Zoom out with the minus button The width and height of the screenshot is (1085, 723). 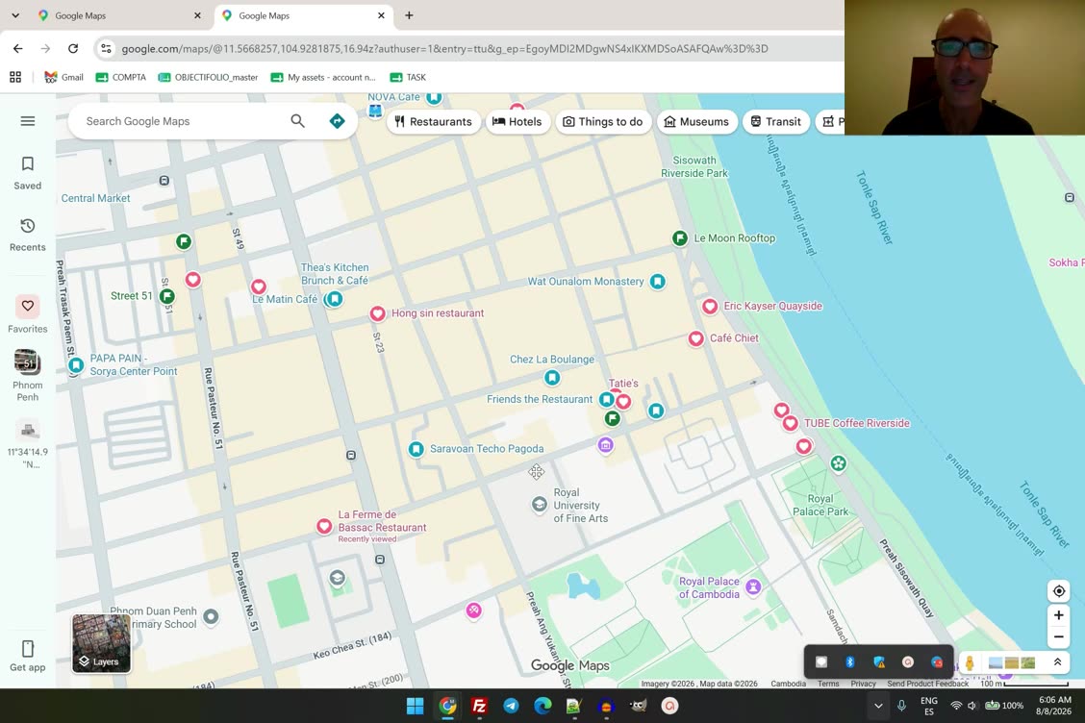(1059, 637)
